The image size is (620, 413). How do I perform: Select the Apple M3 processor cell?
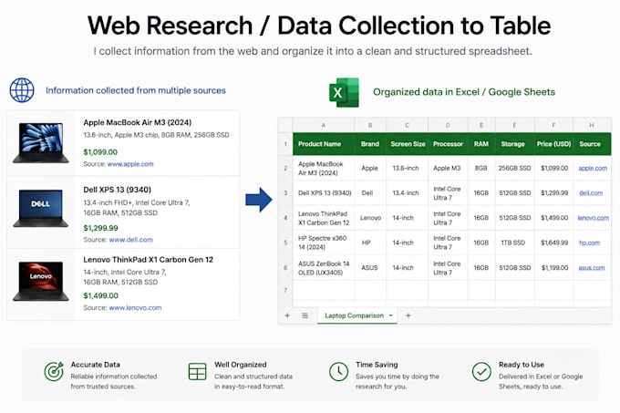(448, 168)
